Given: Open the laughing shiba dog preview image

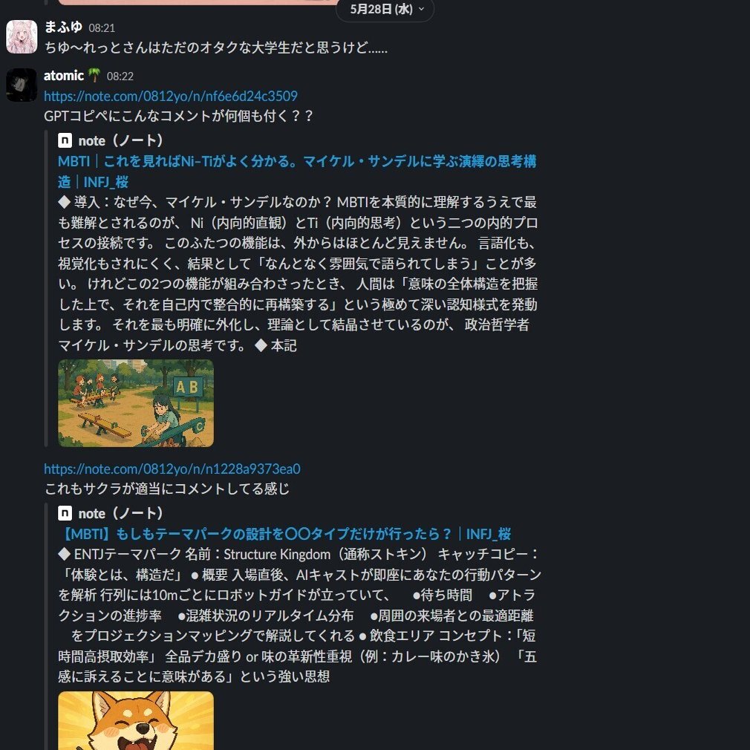Looking at the screenshot, I should point(136,720).
